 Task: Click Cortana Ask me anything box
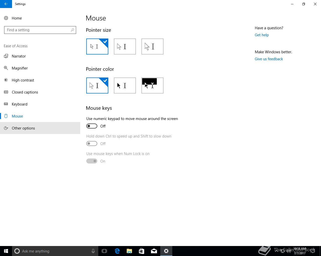55,251
